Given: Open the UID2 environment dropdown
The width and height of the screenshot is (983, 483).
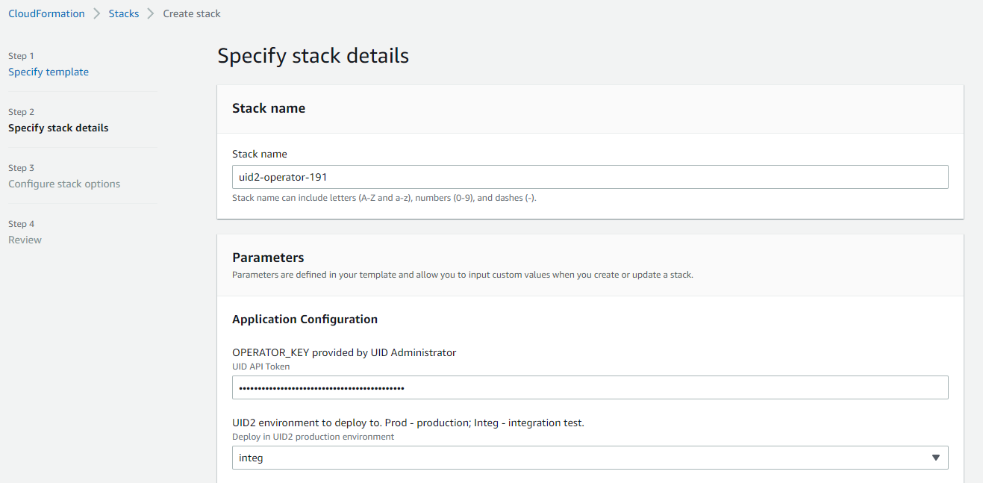Looking at the screenshot, I should pos(590,457).
